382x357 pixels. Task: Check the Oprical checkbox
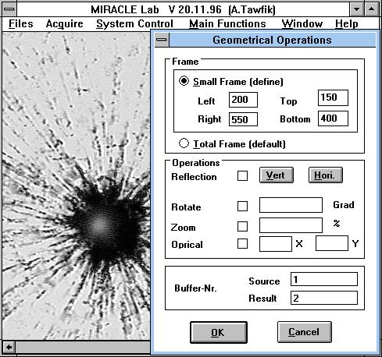click(242, 244)
